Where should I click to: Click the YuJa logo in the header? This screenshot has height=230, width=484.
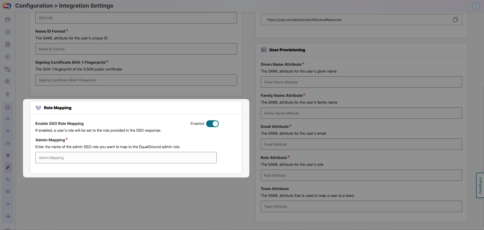click(x=7, y=6)
